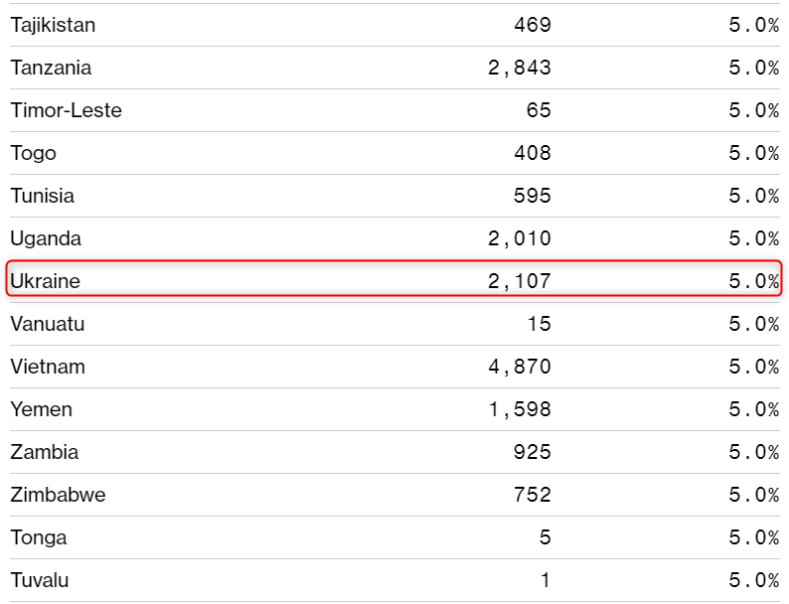The height and width of the screenshot is (604, 789).
Task: Click Ukraine's value 2,107
Action: tap(519, 281)
